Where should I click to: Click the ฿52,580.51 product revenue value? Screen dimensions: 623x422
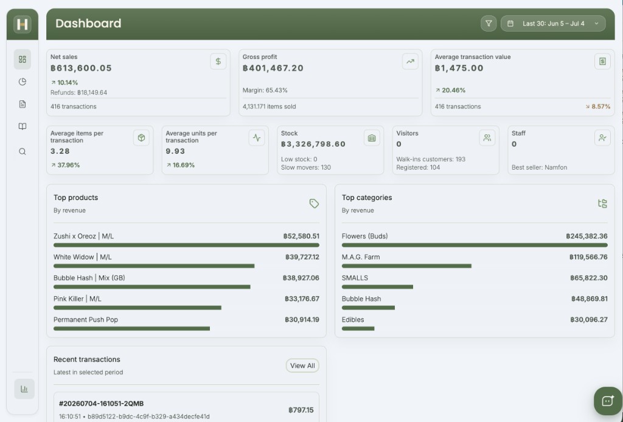pos(301,236)
